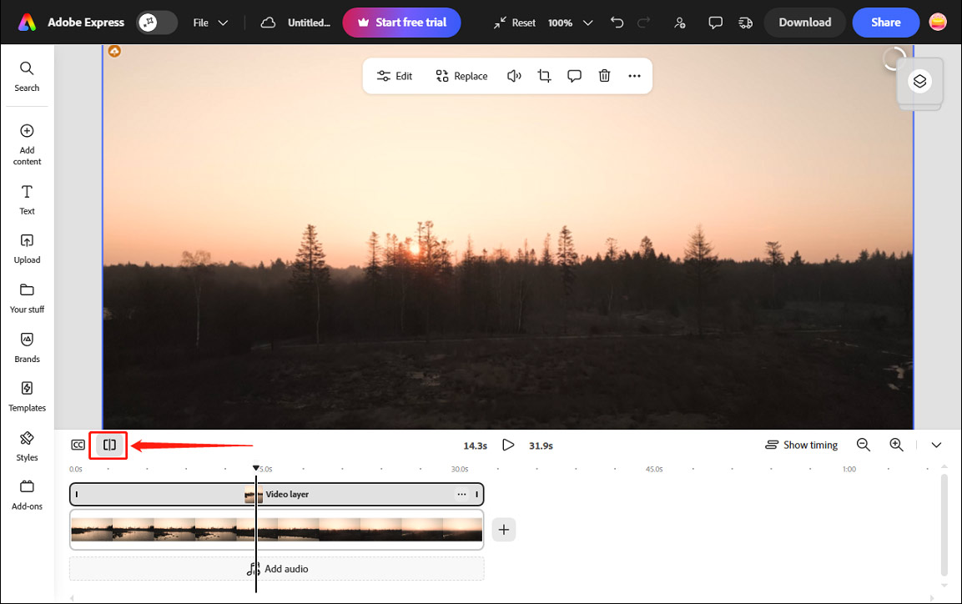Image resolution: width=962 pixels, height=604 pixels.
Task: Play the video timeline
Action: tap(508, 445)
